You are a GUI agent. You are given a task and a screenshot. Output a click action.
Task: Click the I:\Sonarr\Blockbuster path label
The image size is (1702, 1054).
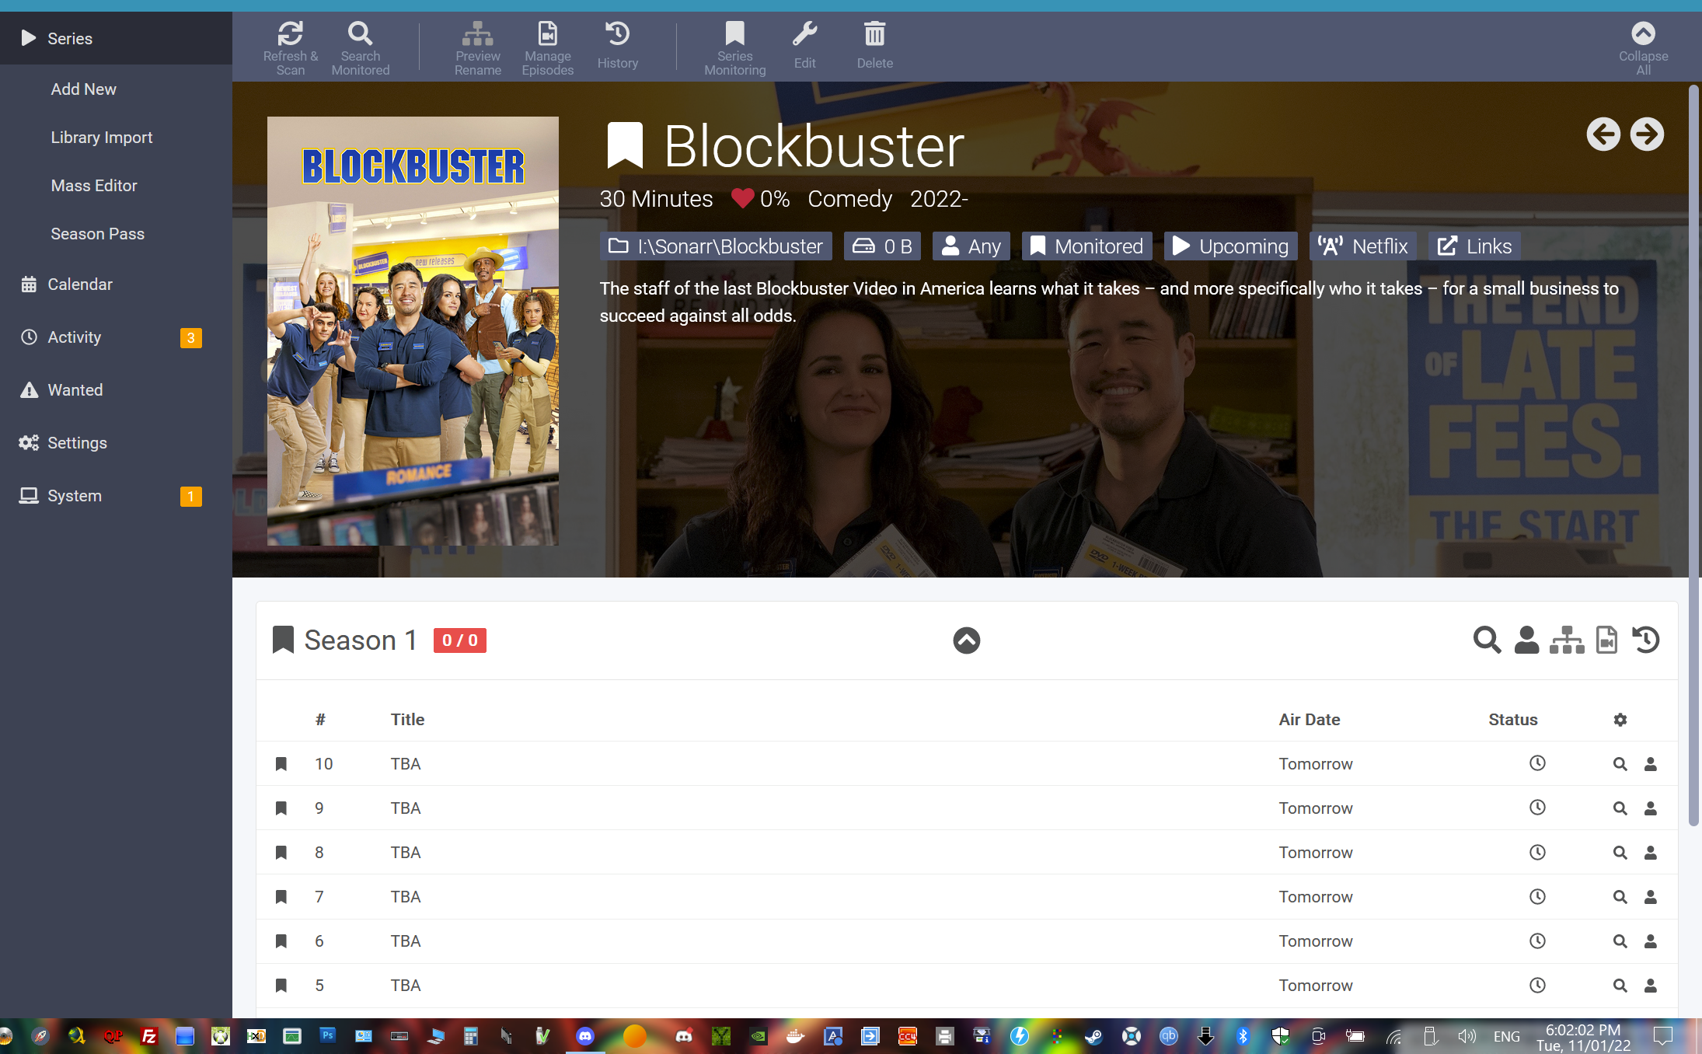coord(716,246)
